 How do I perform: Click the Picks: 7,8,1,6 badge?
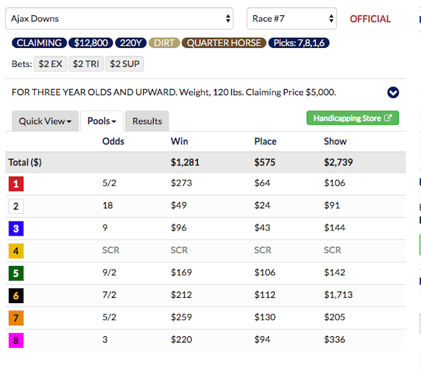[299, 43]
